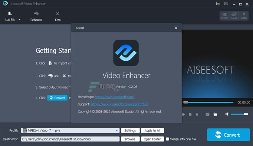Mute audio with speaker icon

click(x=227, y=114)
